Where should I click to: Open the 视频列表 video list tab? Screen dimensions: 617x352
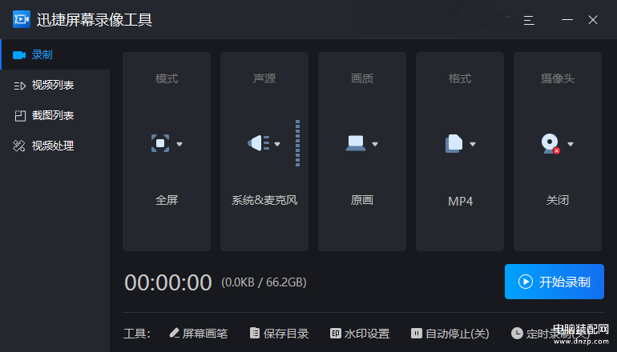[55, 85]
